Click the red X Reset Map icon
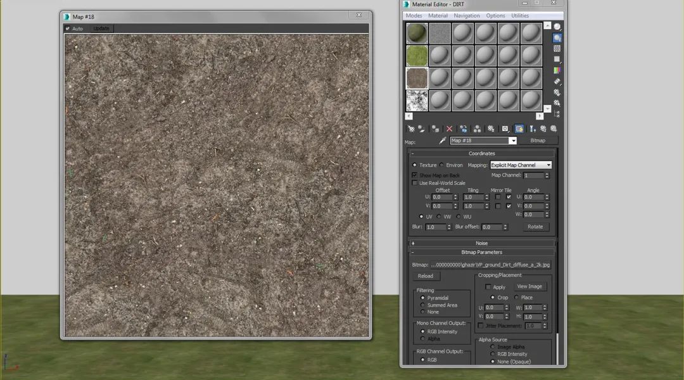The width and height of the screenshot is (684, 380). pyautogui.click(x=449, y=129)
